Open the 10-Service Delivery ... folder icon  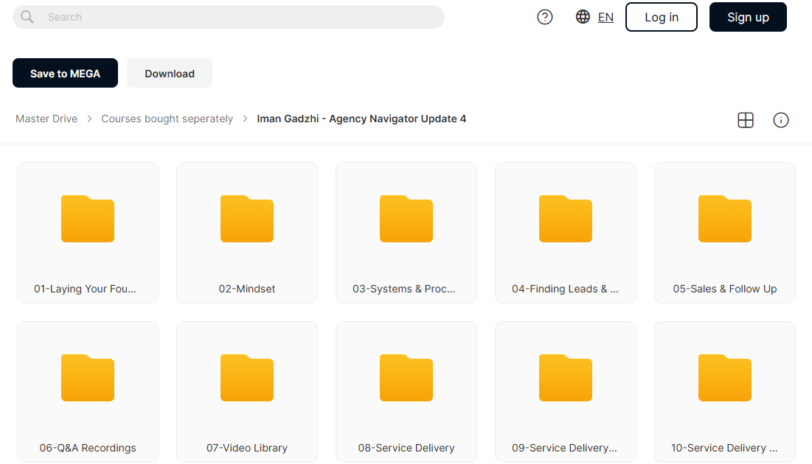pyautogui.click(x=724, y=378)
